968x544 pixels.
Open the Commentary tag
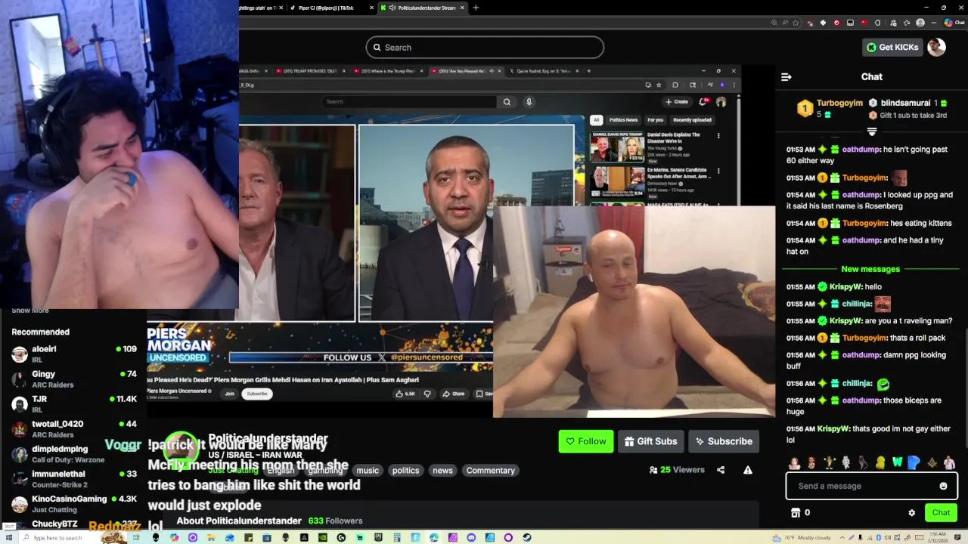[x=490, y=470]
